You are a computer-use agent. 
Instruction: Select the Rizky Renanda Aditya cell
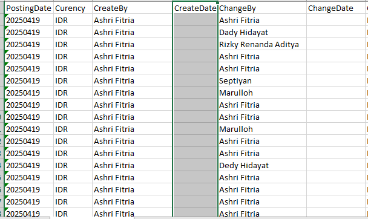(x=262, y=44)
